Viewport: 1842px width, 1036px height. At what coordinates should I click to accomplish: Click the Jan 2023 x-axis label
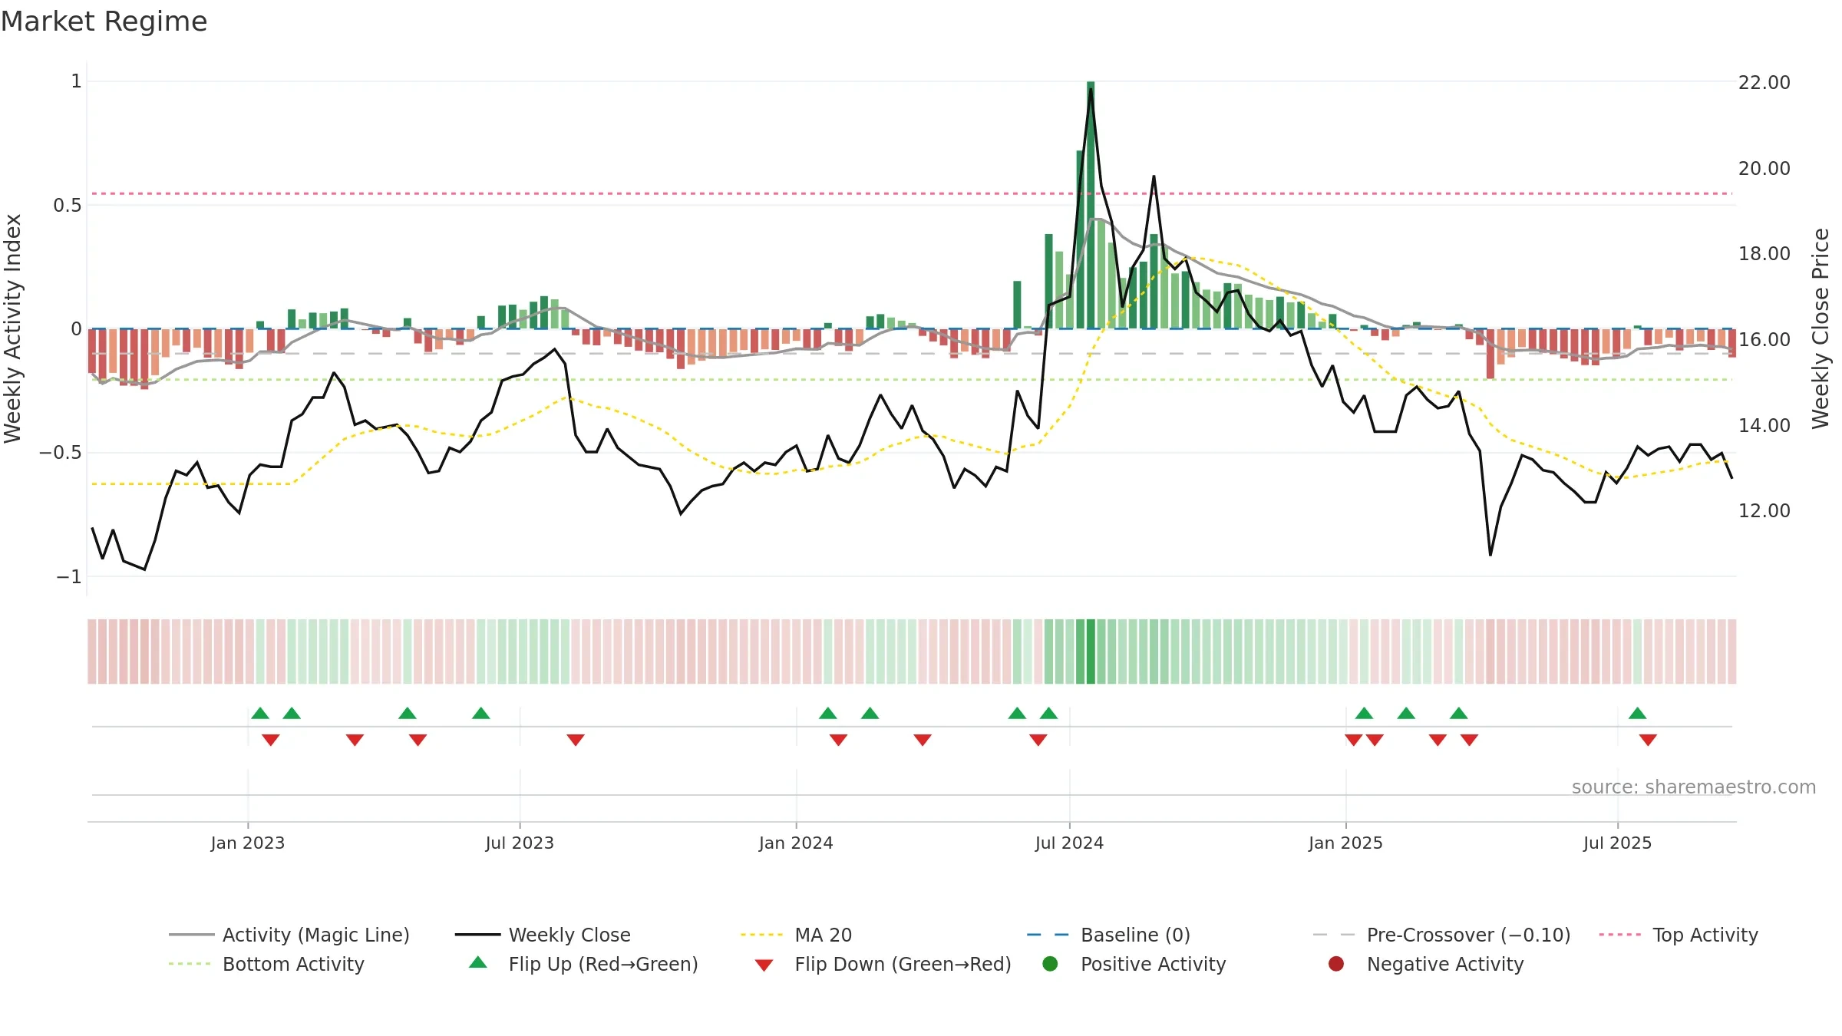(x=248, y=843)
